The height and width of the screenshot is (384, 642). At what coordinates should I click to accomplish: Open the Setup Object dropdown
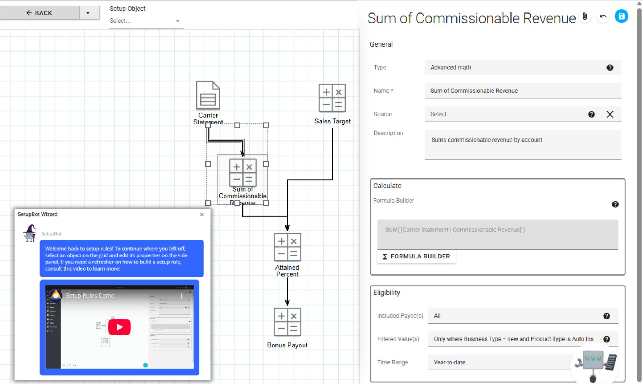145,21
